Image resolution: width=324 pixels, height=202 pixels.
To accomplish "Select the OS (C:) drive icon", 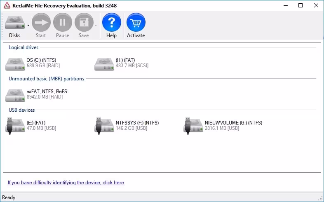I will (x=15, y=64).
